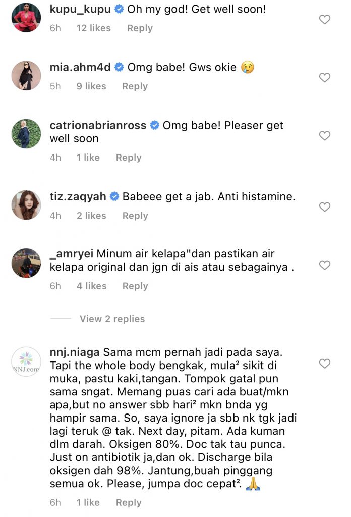View tiz.zaqyah's profile picture

[x=26, y=205]
